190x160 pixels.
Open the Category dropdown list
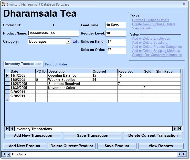point(68,41)
